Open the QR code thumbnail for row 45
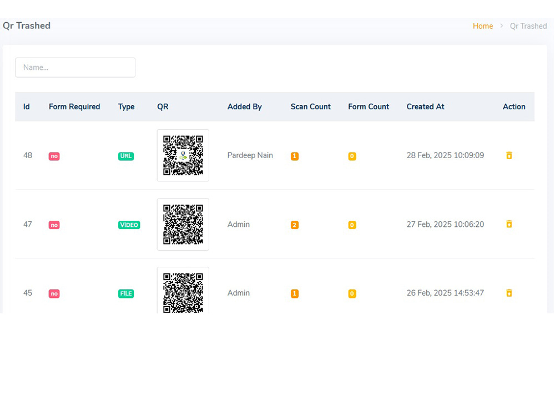Image resolution: width=555 pixels, height=416 pixels. click(x=183, y=291)
